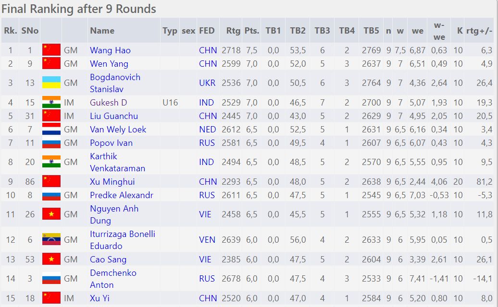Click Russia flag next to Popov Ivan
Image resolution: width=498 pixels, height=307 pixels.
tap(51, 143)
